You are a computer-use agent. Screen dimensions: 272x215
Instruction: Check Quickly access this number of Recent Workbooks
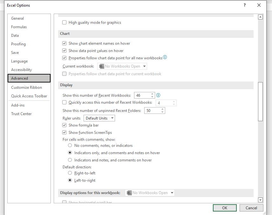[65, 102]
